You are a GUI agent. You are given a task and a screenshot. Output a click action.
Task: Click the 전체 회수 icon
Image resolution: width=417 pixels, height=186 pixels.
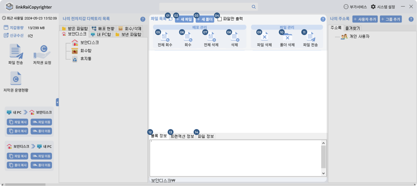(165, 36)
